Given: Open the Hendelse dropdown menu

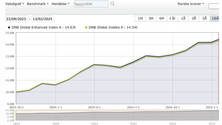Looking at the screenshot, I should (60, 4).
